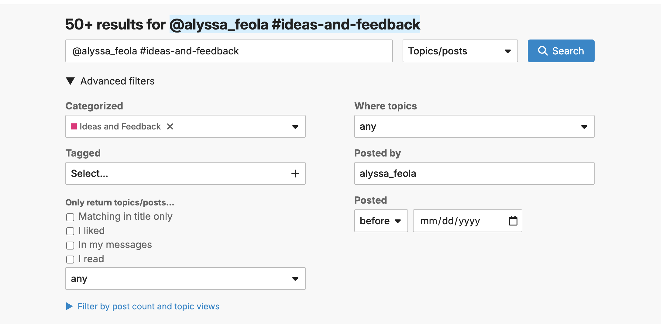Click the mm/dd/yyyy date input field
The image size is (663, 327).
pyautogui.click(x=459, y=221)
